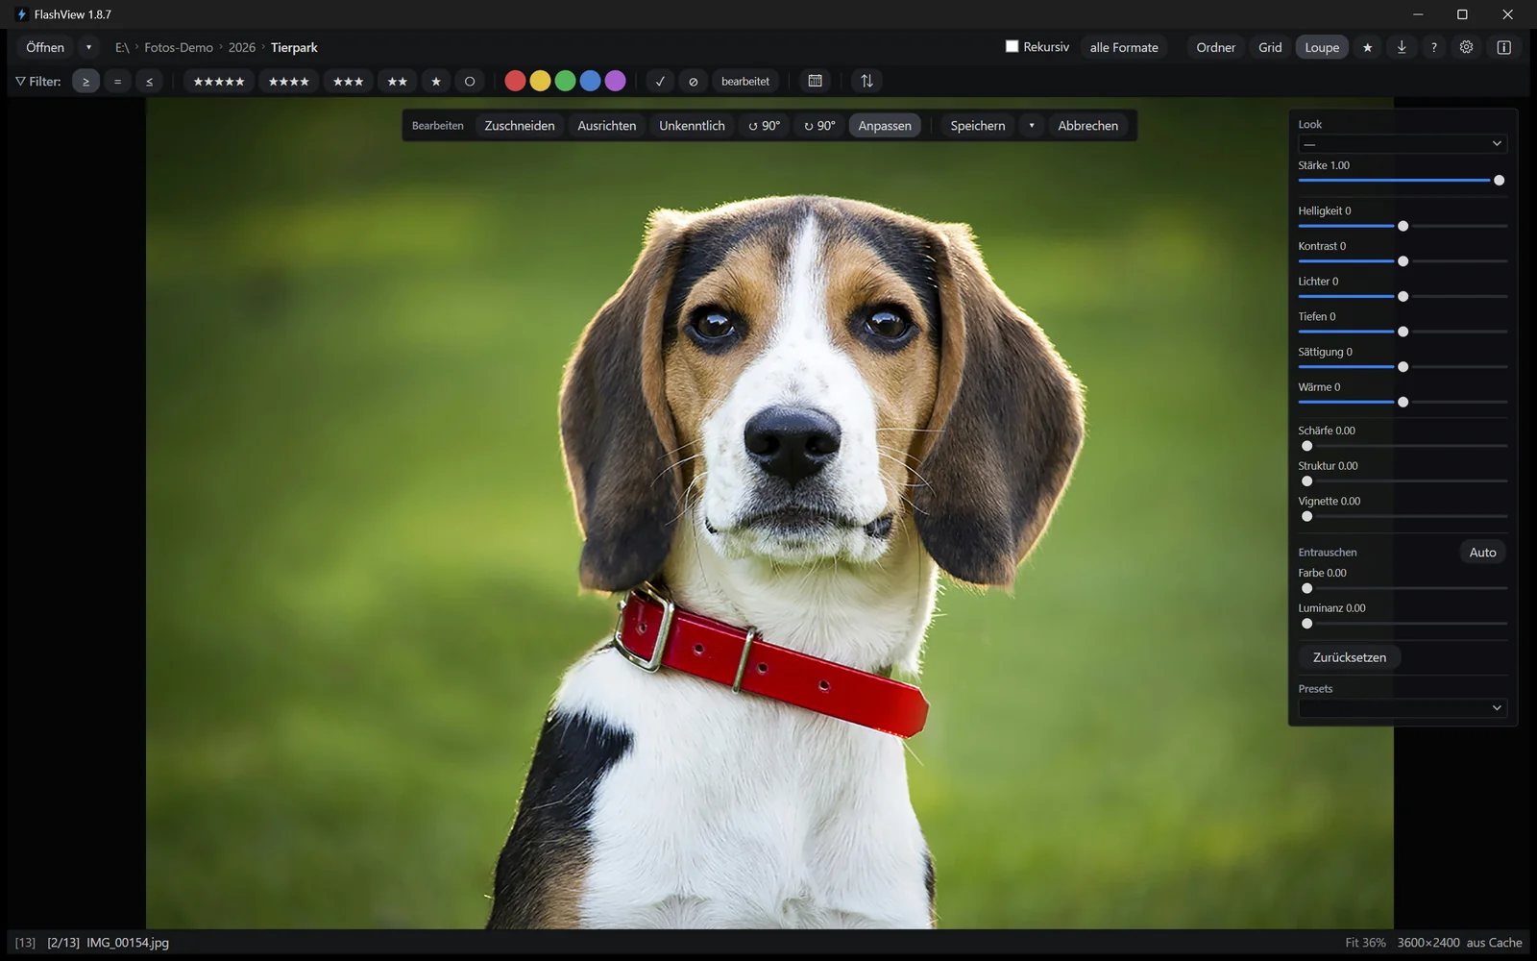
Task: Rotate image 90° counterclockwise
Action: coord(765,126)
